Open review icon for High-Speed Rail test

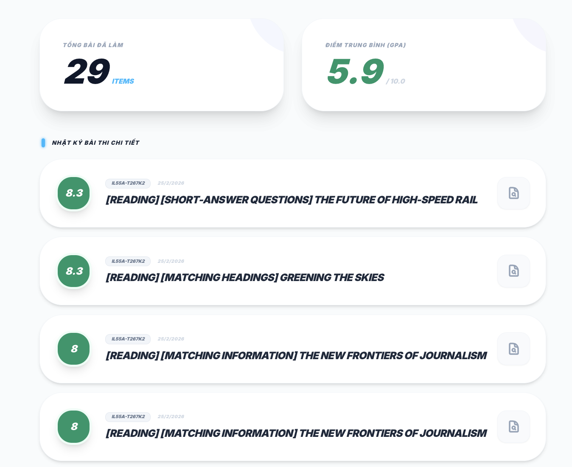coord(513,193)
